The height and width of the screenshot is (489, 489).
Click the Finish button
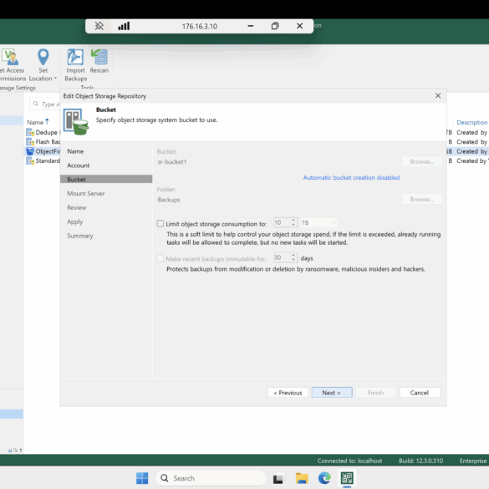click(x=375, y=392)
